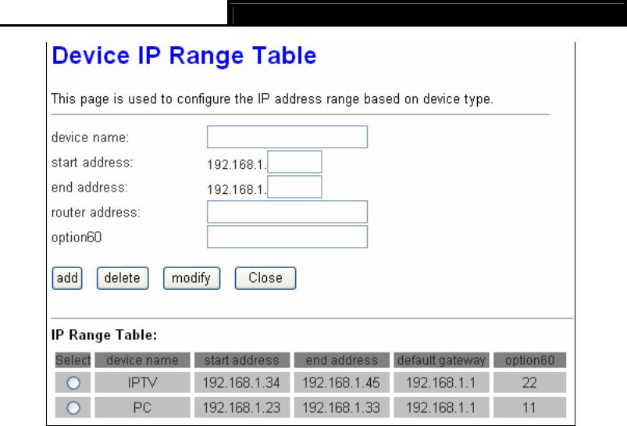The image size is (627, 426).
Task: Click start address 192.168.1.34 cell
Action: click(242, 383)
